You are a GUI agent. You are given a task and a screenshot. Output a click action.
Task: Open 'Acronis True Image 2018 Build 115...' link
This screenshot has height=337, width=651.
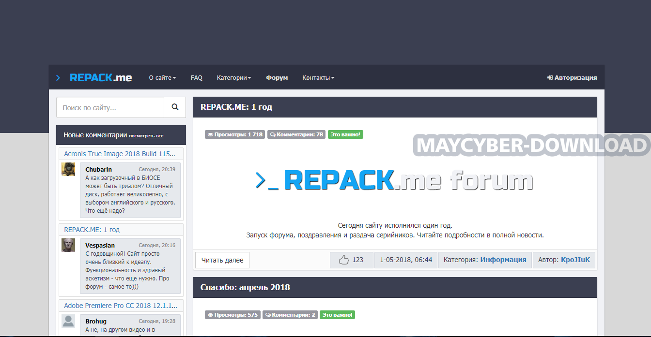(x=120, y=154)
